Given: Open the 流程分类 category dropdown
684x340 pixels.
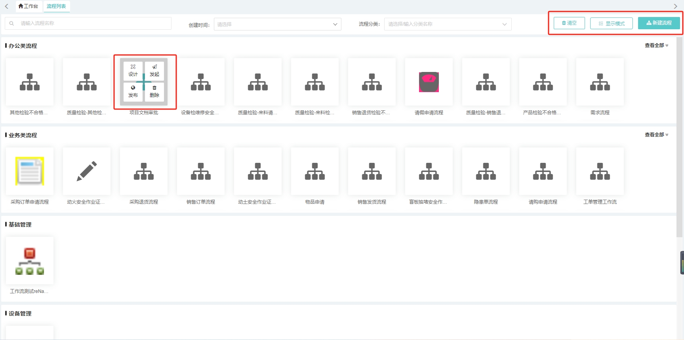Looking at the screenshot, I should point(448,24).
